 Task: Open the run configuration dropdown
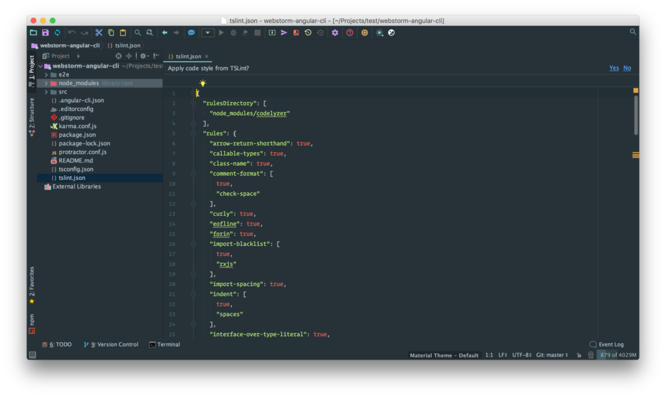[207, 33]
